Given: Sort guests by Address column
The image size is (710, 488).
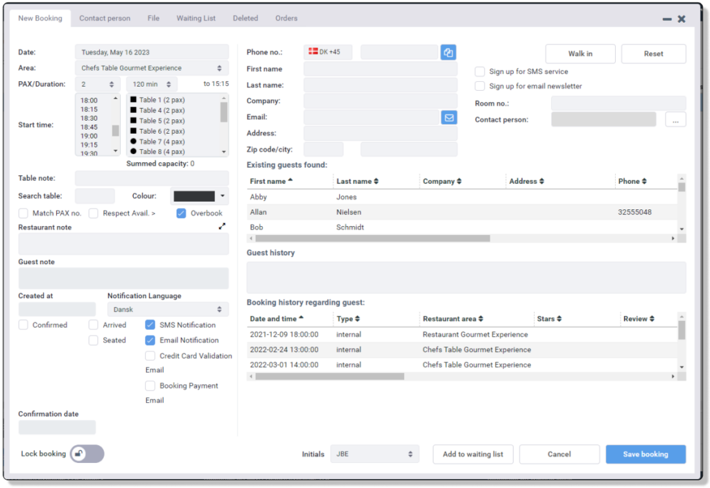Looking at the screenshot, I should point(542,181).
